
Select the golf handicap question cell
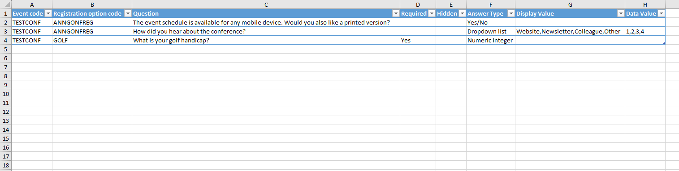coord(266,40)
